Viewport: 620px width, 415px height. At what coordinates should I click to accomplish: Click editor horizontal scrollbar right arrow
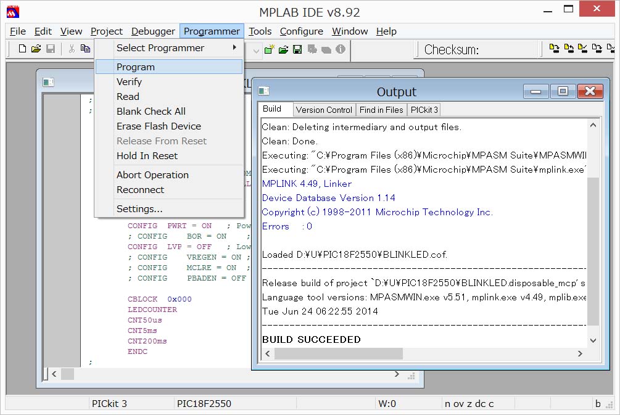(397, 374)
